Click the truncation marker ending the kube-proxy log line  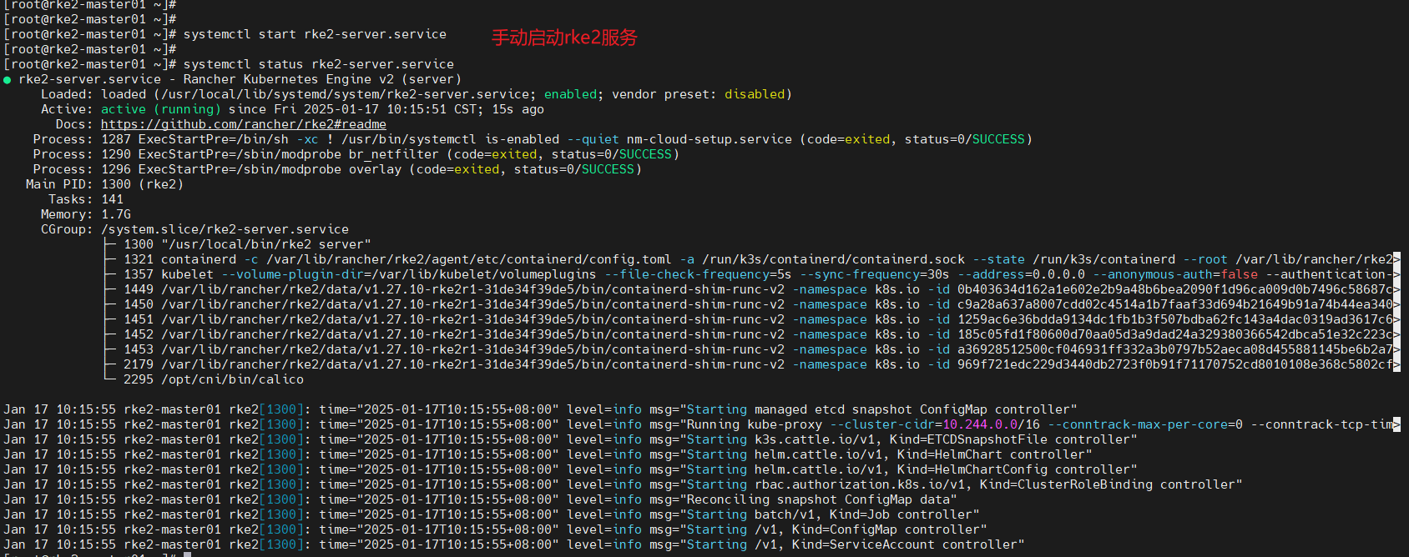1396,425
